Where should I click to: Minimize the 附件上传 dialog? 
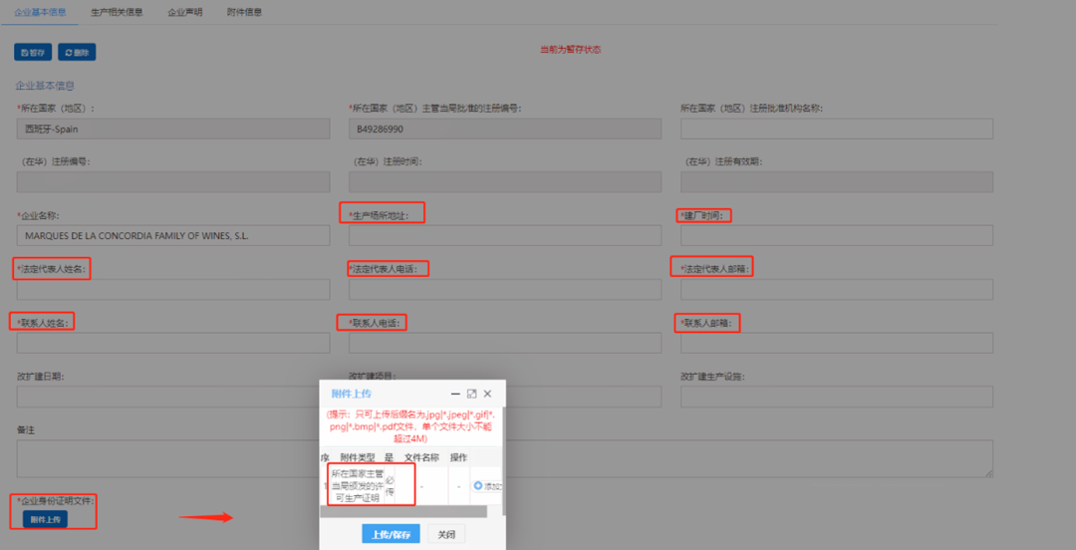pyautogui.click(x=455, y=394)
